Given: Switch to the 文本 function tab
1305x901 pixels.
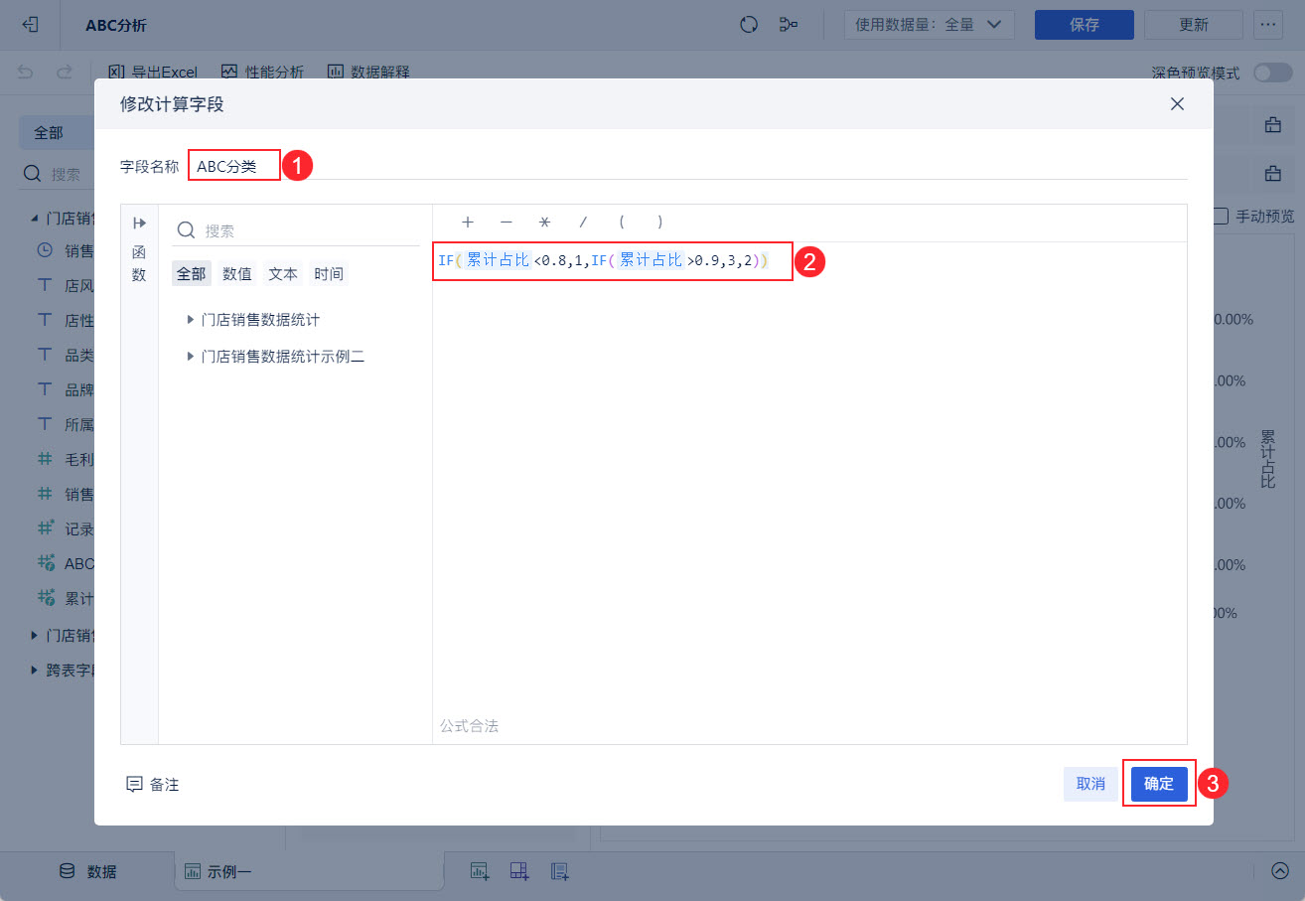Looking at the screenshot, I should point(283,273).
